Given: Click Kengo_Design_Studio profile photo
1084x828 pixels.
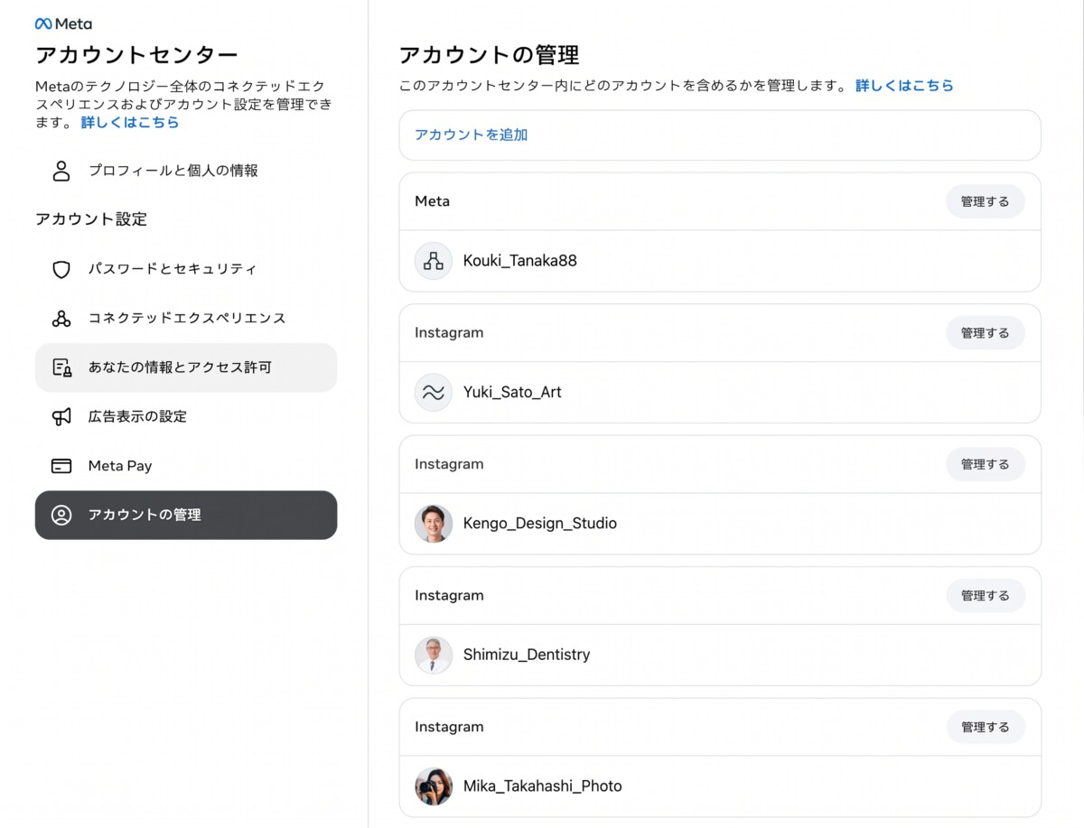Looking at the screenshot, I should tap(434, 524).
